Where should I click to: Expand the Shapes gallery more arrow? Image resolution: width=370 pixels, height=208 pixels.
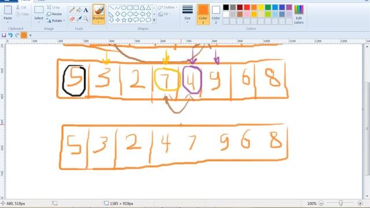(x=154, y=20)
